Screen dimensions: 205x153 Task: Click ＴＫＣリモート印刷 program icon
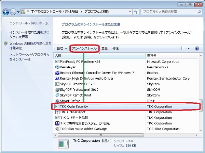[x=57, y=118]
